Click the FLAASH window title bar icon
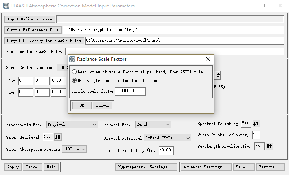Screen dimensions: 289x175 pos(6,6)
